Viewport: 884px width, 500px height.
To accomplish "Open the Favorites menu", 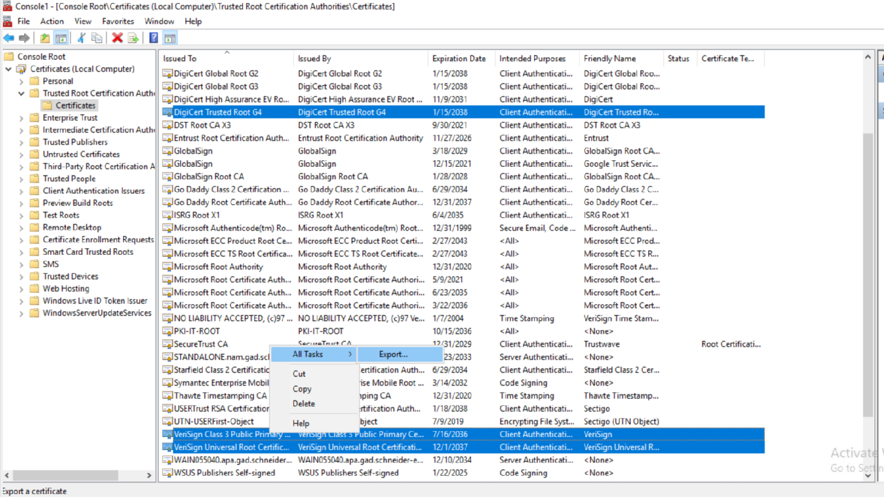I will point(118,21).
